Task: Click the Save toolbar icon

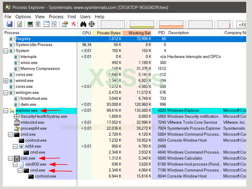Action: [x=9, y=24]
